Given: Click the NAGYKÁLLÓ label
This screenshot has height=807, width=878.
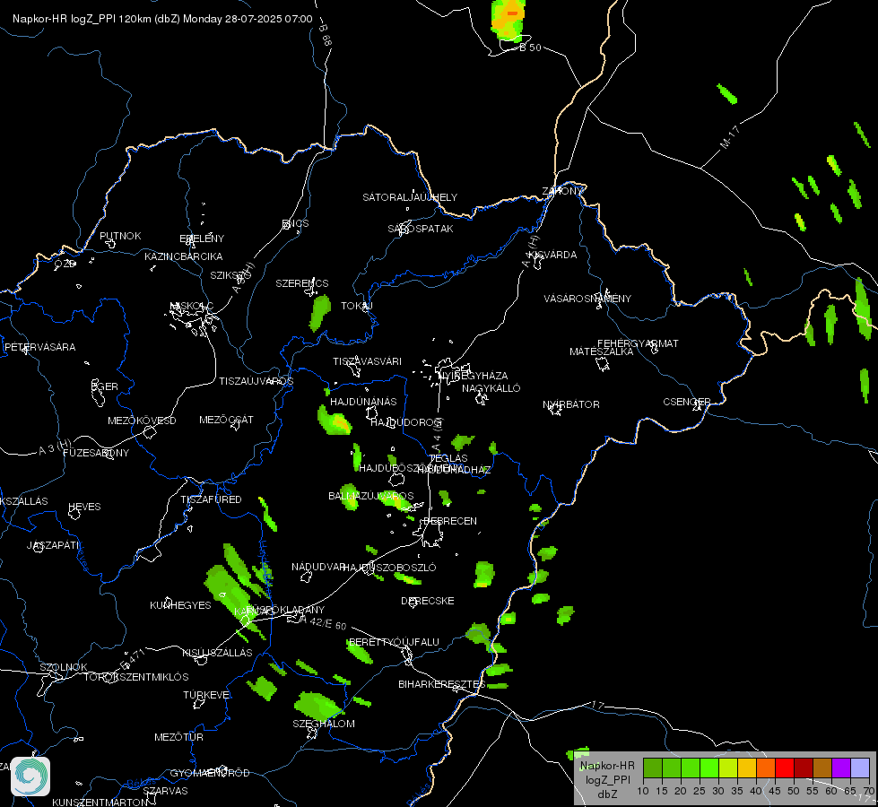Looking at the screenshot, I should click(x=491, y=388).
